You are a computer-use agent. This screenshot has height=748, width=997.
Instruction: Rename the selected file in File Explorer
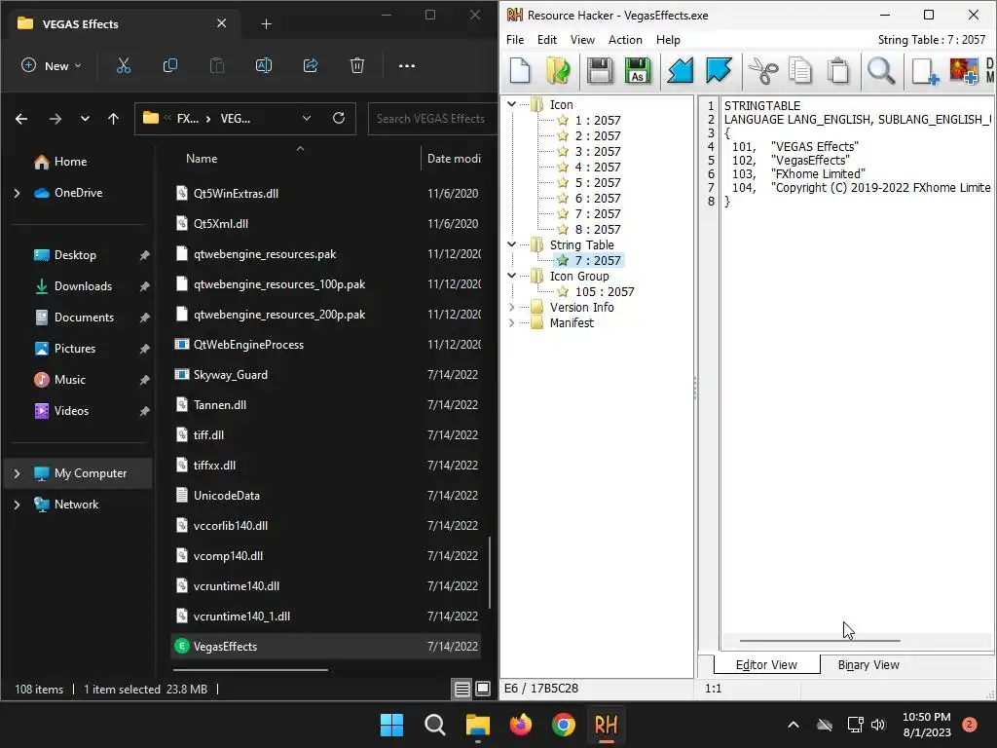pyautogui.click(x=263, y=65)
